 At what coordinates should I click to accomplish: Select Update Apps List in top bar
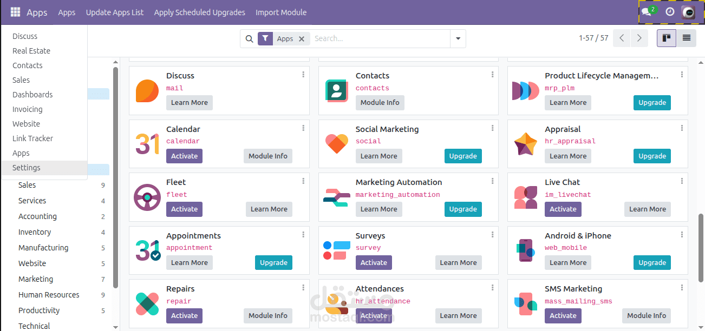(115, 12)
